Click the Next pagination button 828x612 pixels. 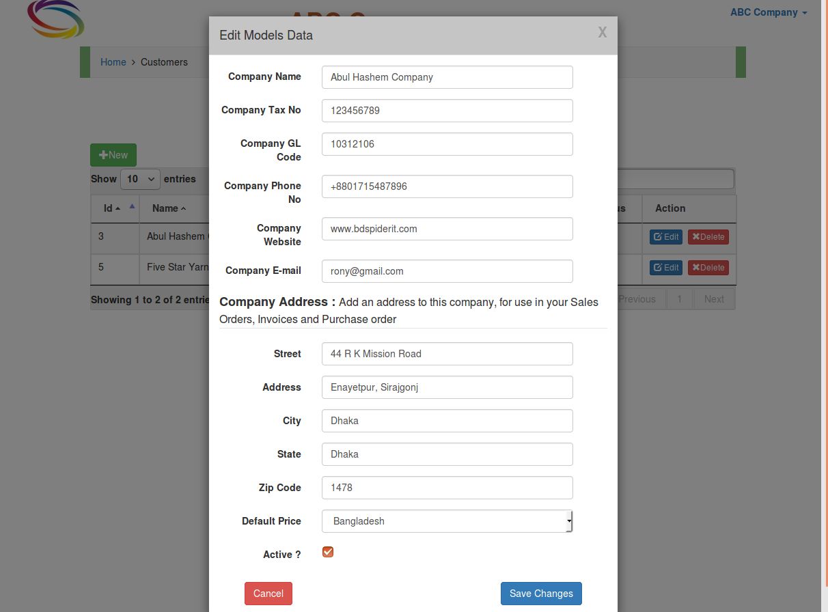tap(714, 299)
